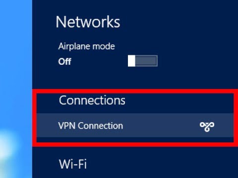Select the VPN Connection entry
The height and width of the screenshot is (178, 238).
click(135, 125)
